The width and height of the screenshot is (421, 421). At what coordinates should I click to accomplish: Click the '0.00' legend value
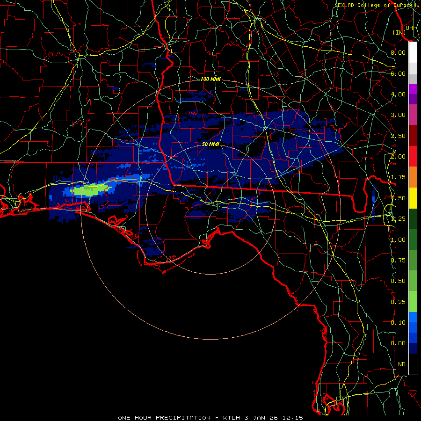pos(398,343)
